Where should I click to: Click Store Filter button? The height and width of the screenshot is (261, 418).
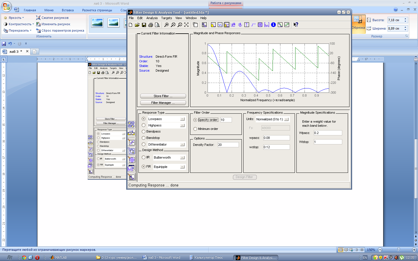163,96
